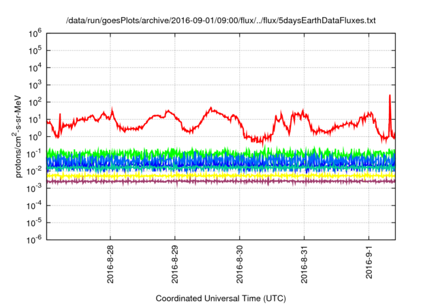Image resolution: width=436 pixels, height=305 pixels.
Task: Click the tall red flux spike after 2016-9-1
Action: [x=389, y=97]
